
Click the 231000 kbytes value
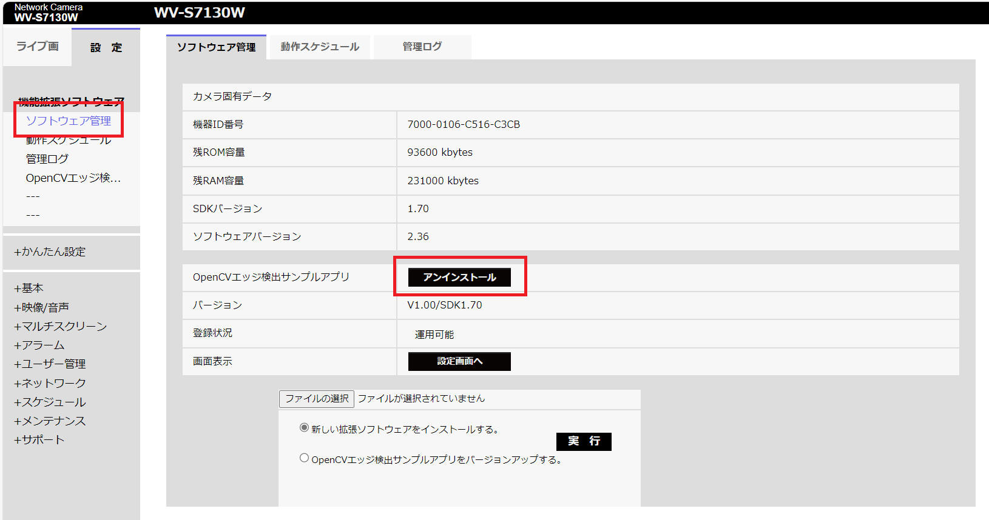(x=443, y=181)
